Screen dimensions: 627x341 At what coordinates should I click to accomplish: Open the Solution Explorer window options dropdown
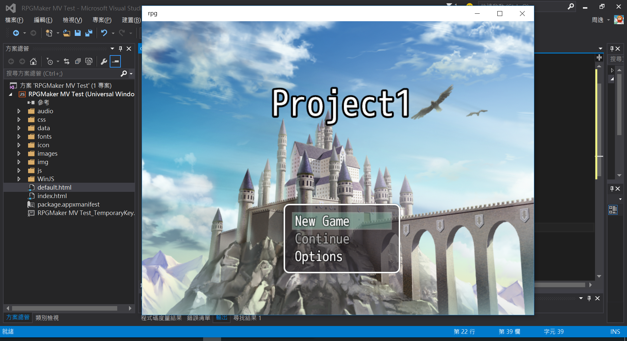[x=112, y=49]
